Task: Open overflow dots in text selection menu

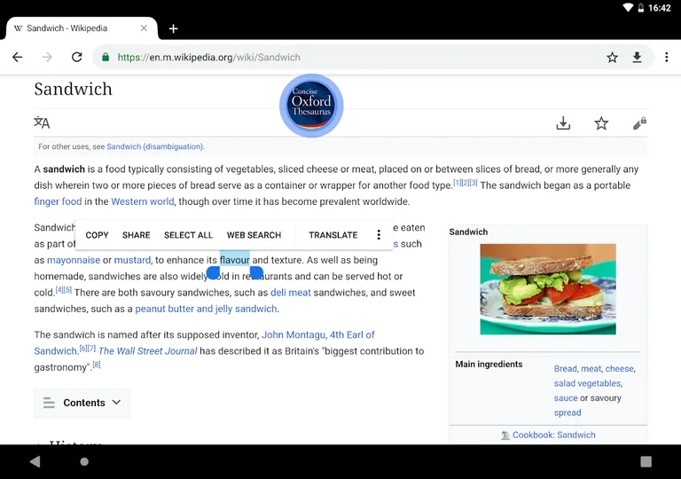Action: [379, 235]
